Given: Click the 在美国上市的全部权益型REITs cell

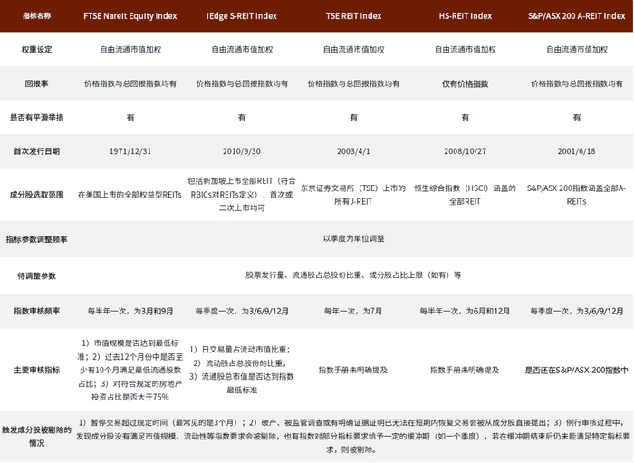Looking at the screenshot, I should point(130,195).
